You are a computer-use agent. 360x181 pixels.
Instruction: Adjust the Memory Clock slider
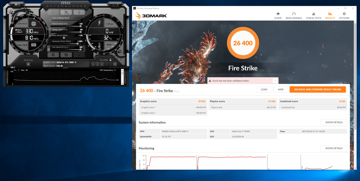click(66, 44)
